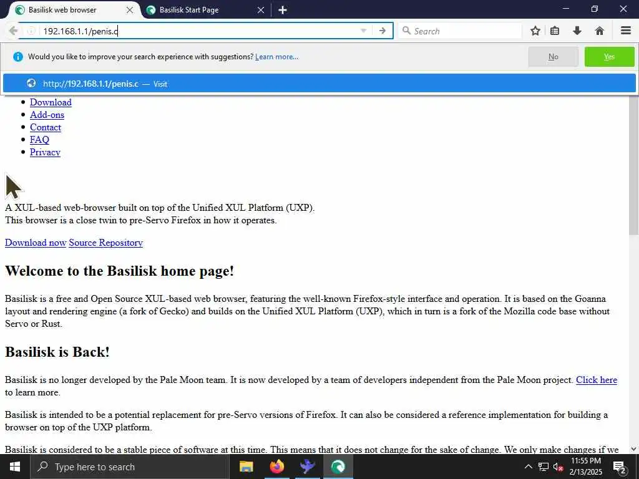Open the Add-ons link
This screenshot has height=479, width=639.
pos(47,115)
